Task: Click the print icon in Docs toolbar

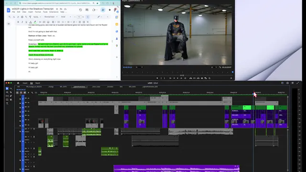Action: point(22,17)
